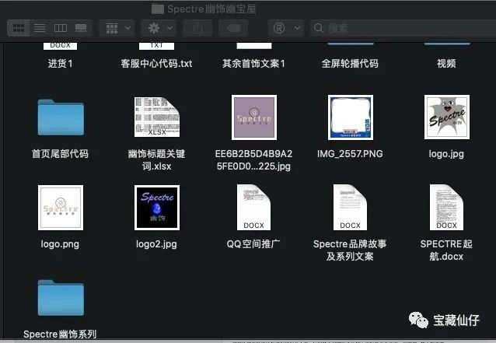496x343 pixels.
Task: Open the registered-symbol toolbar dropdown
Action: pyautogui.click(x=287, y=28)
